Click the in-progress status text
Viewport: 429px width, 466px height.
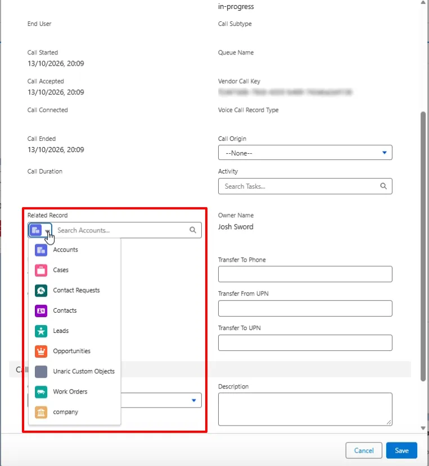(x=236, y=7)
